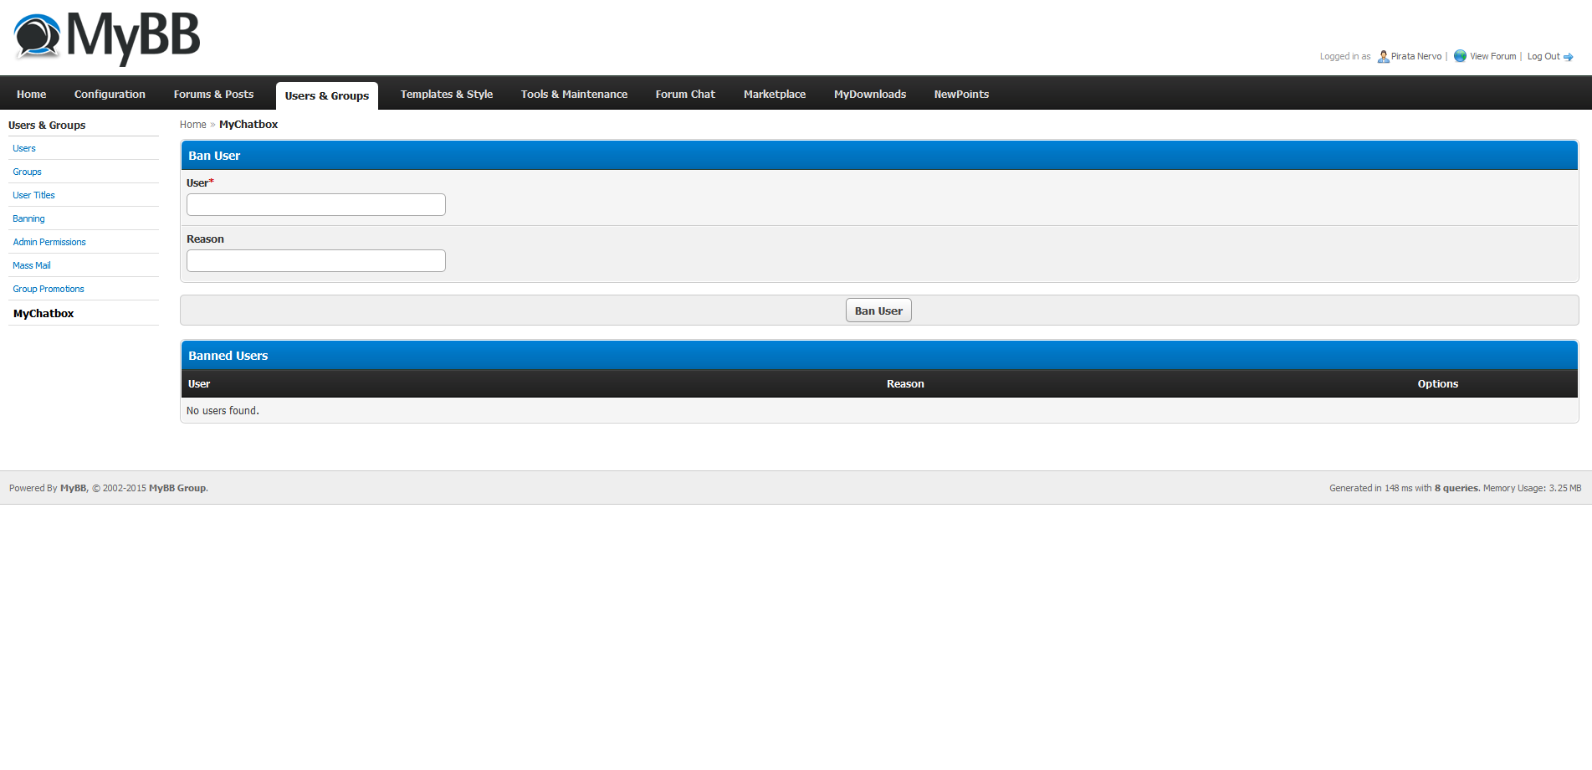Open Admin Permissions page
This screenshot has width=1592, height=770.
click(49, 242)
